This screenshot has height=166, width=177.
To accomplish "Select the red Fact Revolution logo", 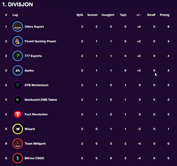I will click(18, 115).
